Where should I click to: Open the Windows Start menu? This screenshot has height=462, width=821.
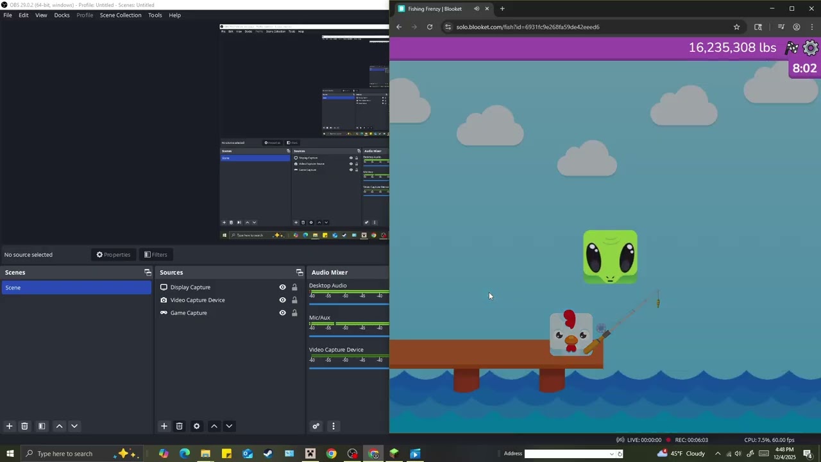point(10,454)
